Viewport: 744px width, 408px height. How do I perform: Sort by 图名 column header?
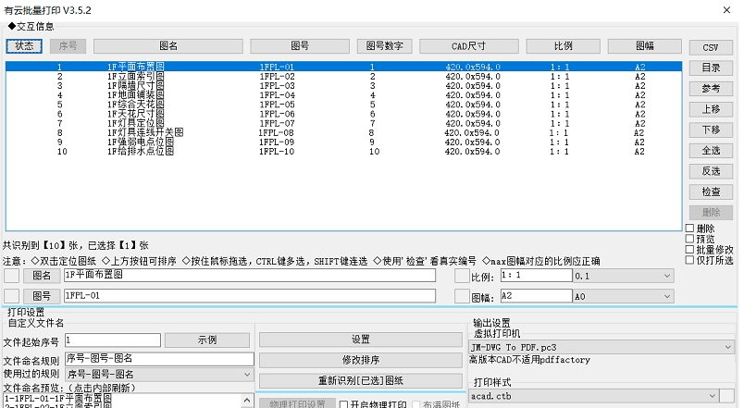(168, 46)
